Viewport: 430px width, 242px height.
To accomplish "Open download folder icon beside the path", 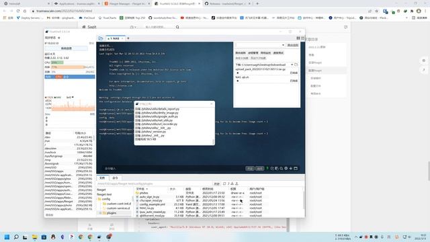I will click(296, 65).
